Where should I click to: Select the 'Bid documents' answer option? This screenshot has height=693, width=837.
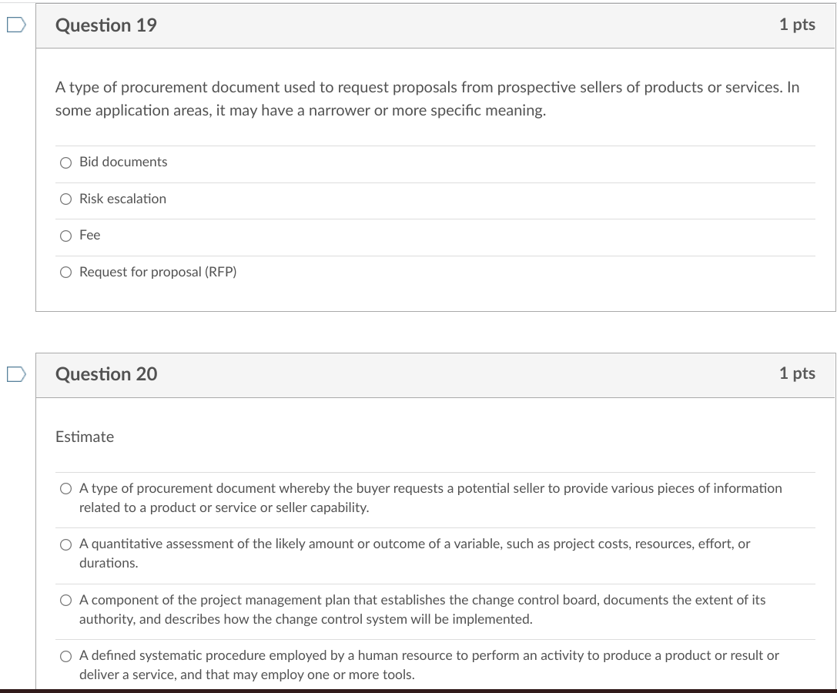coord(66,162)
